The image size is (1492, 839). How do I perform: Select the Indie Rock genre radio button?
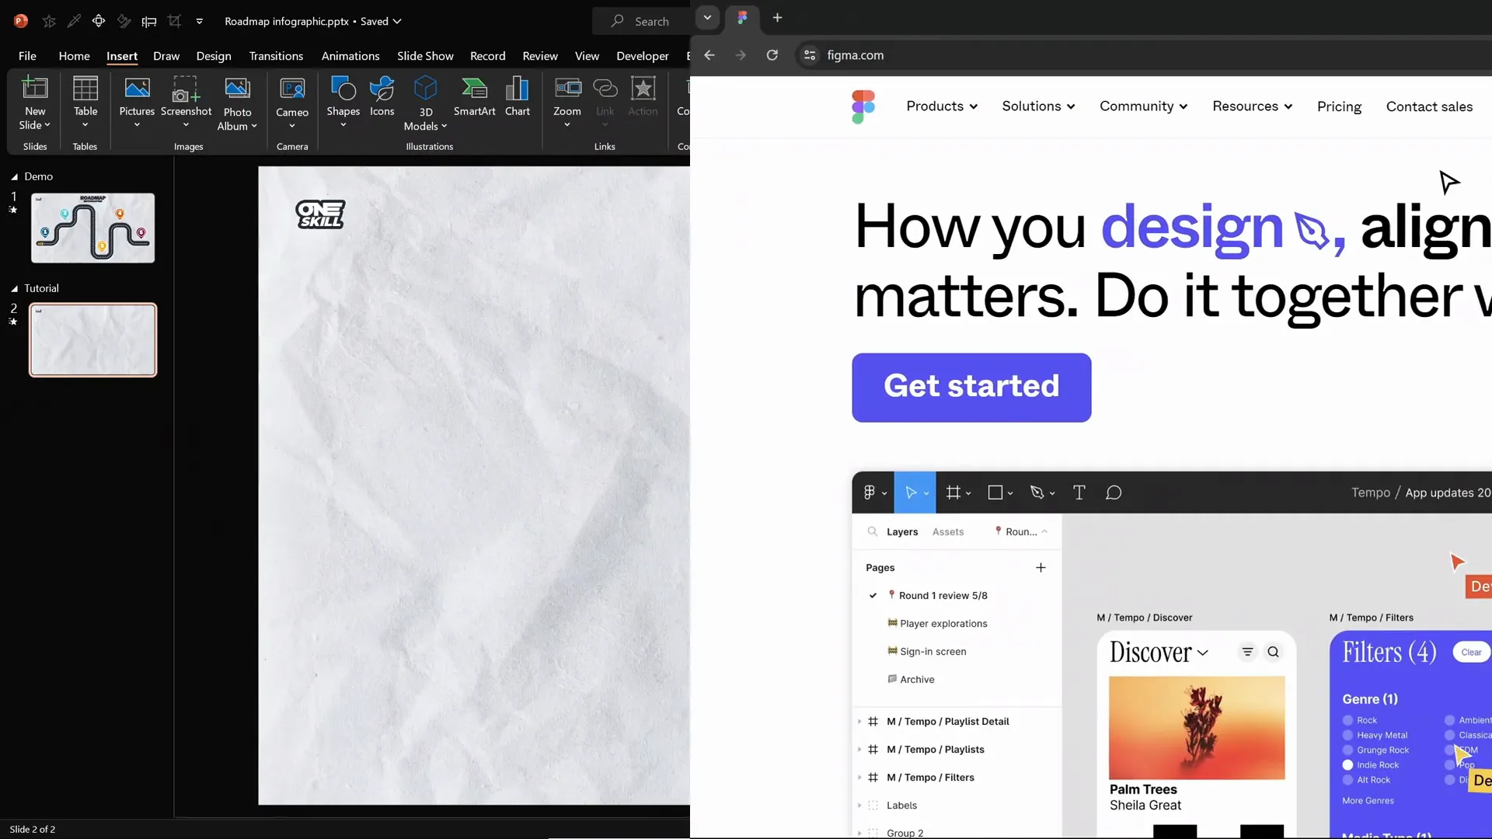pyautogui.click(x=1347, y=765)
